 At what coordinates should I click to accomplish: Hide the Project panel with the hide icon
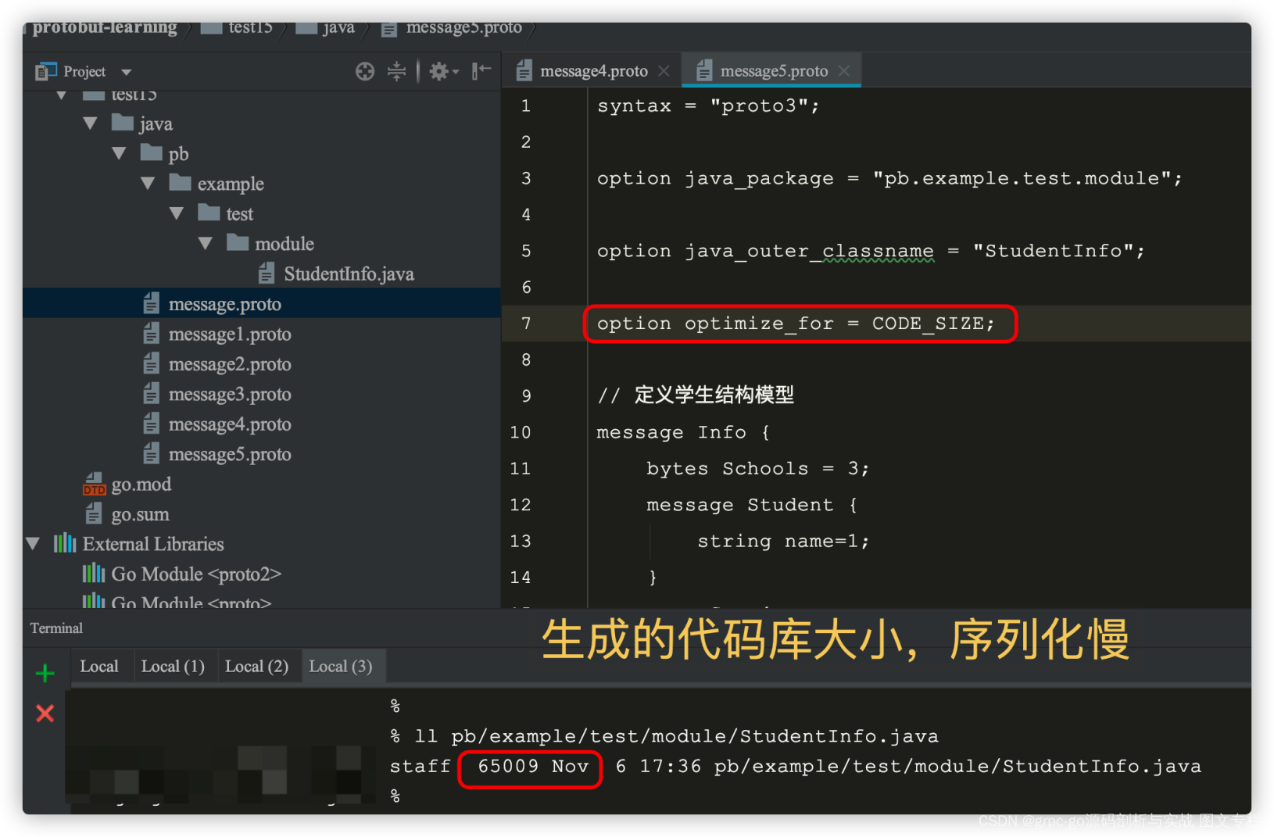pyautogui.click(x=481, y=71)
